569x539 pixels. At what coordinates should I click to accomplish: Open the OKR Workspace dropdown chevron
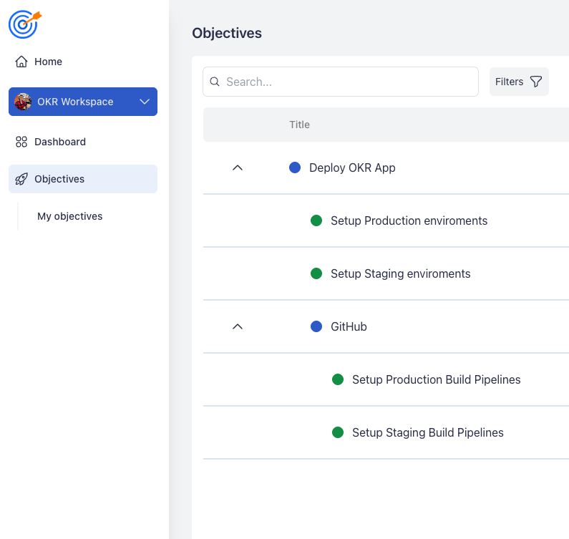tap(145, 102)
